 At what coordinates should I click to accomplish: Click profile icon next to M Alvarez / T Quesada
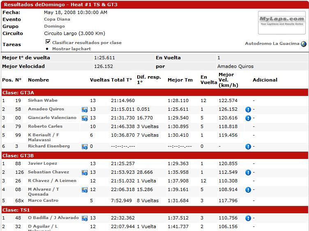(x=85, y=190)
